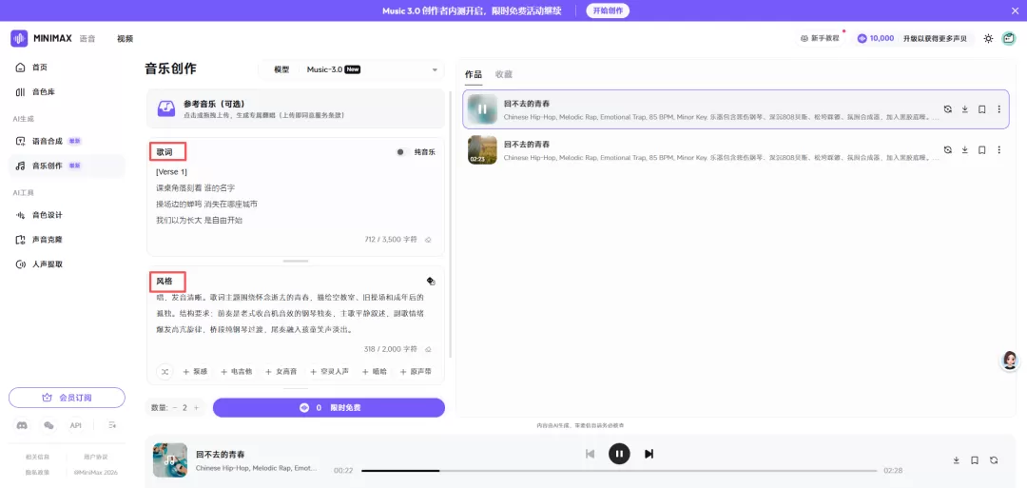
Task: Add the 原声带 style tag
Action: coord(416,371)
